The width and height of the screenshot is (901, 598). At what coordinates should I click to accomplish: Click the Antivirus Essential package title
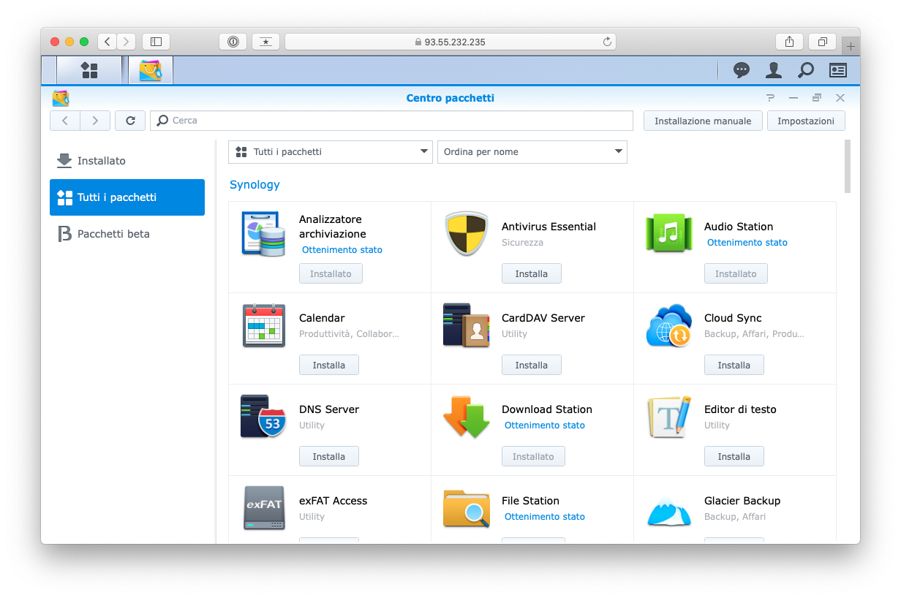coord(548,227)
